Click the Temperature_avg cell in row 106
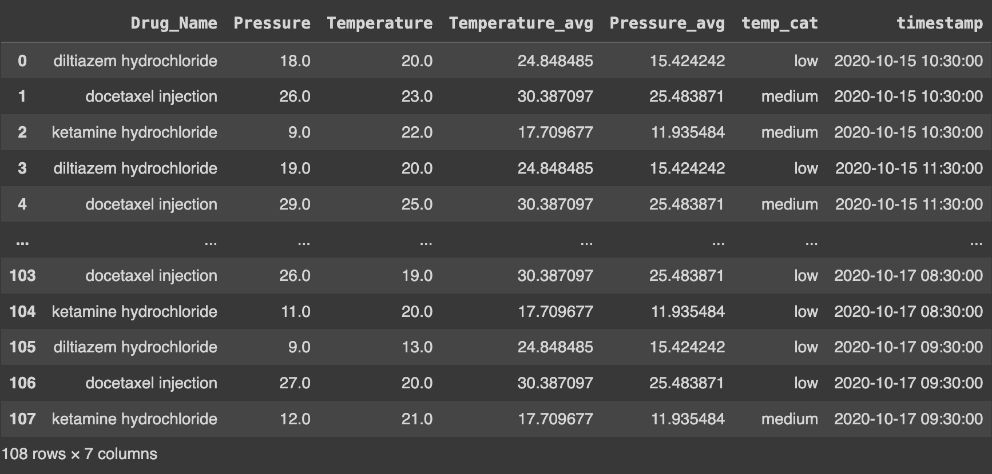Screen dimensions: 992x474 click(555, 383)
